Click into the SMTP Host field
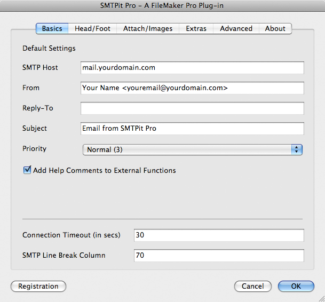 [x=192, y=68]
